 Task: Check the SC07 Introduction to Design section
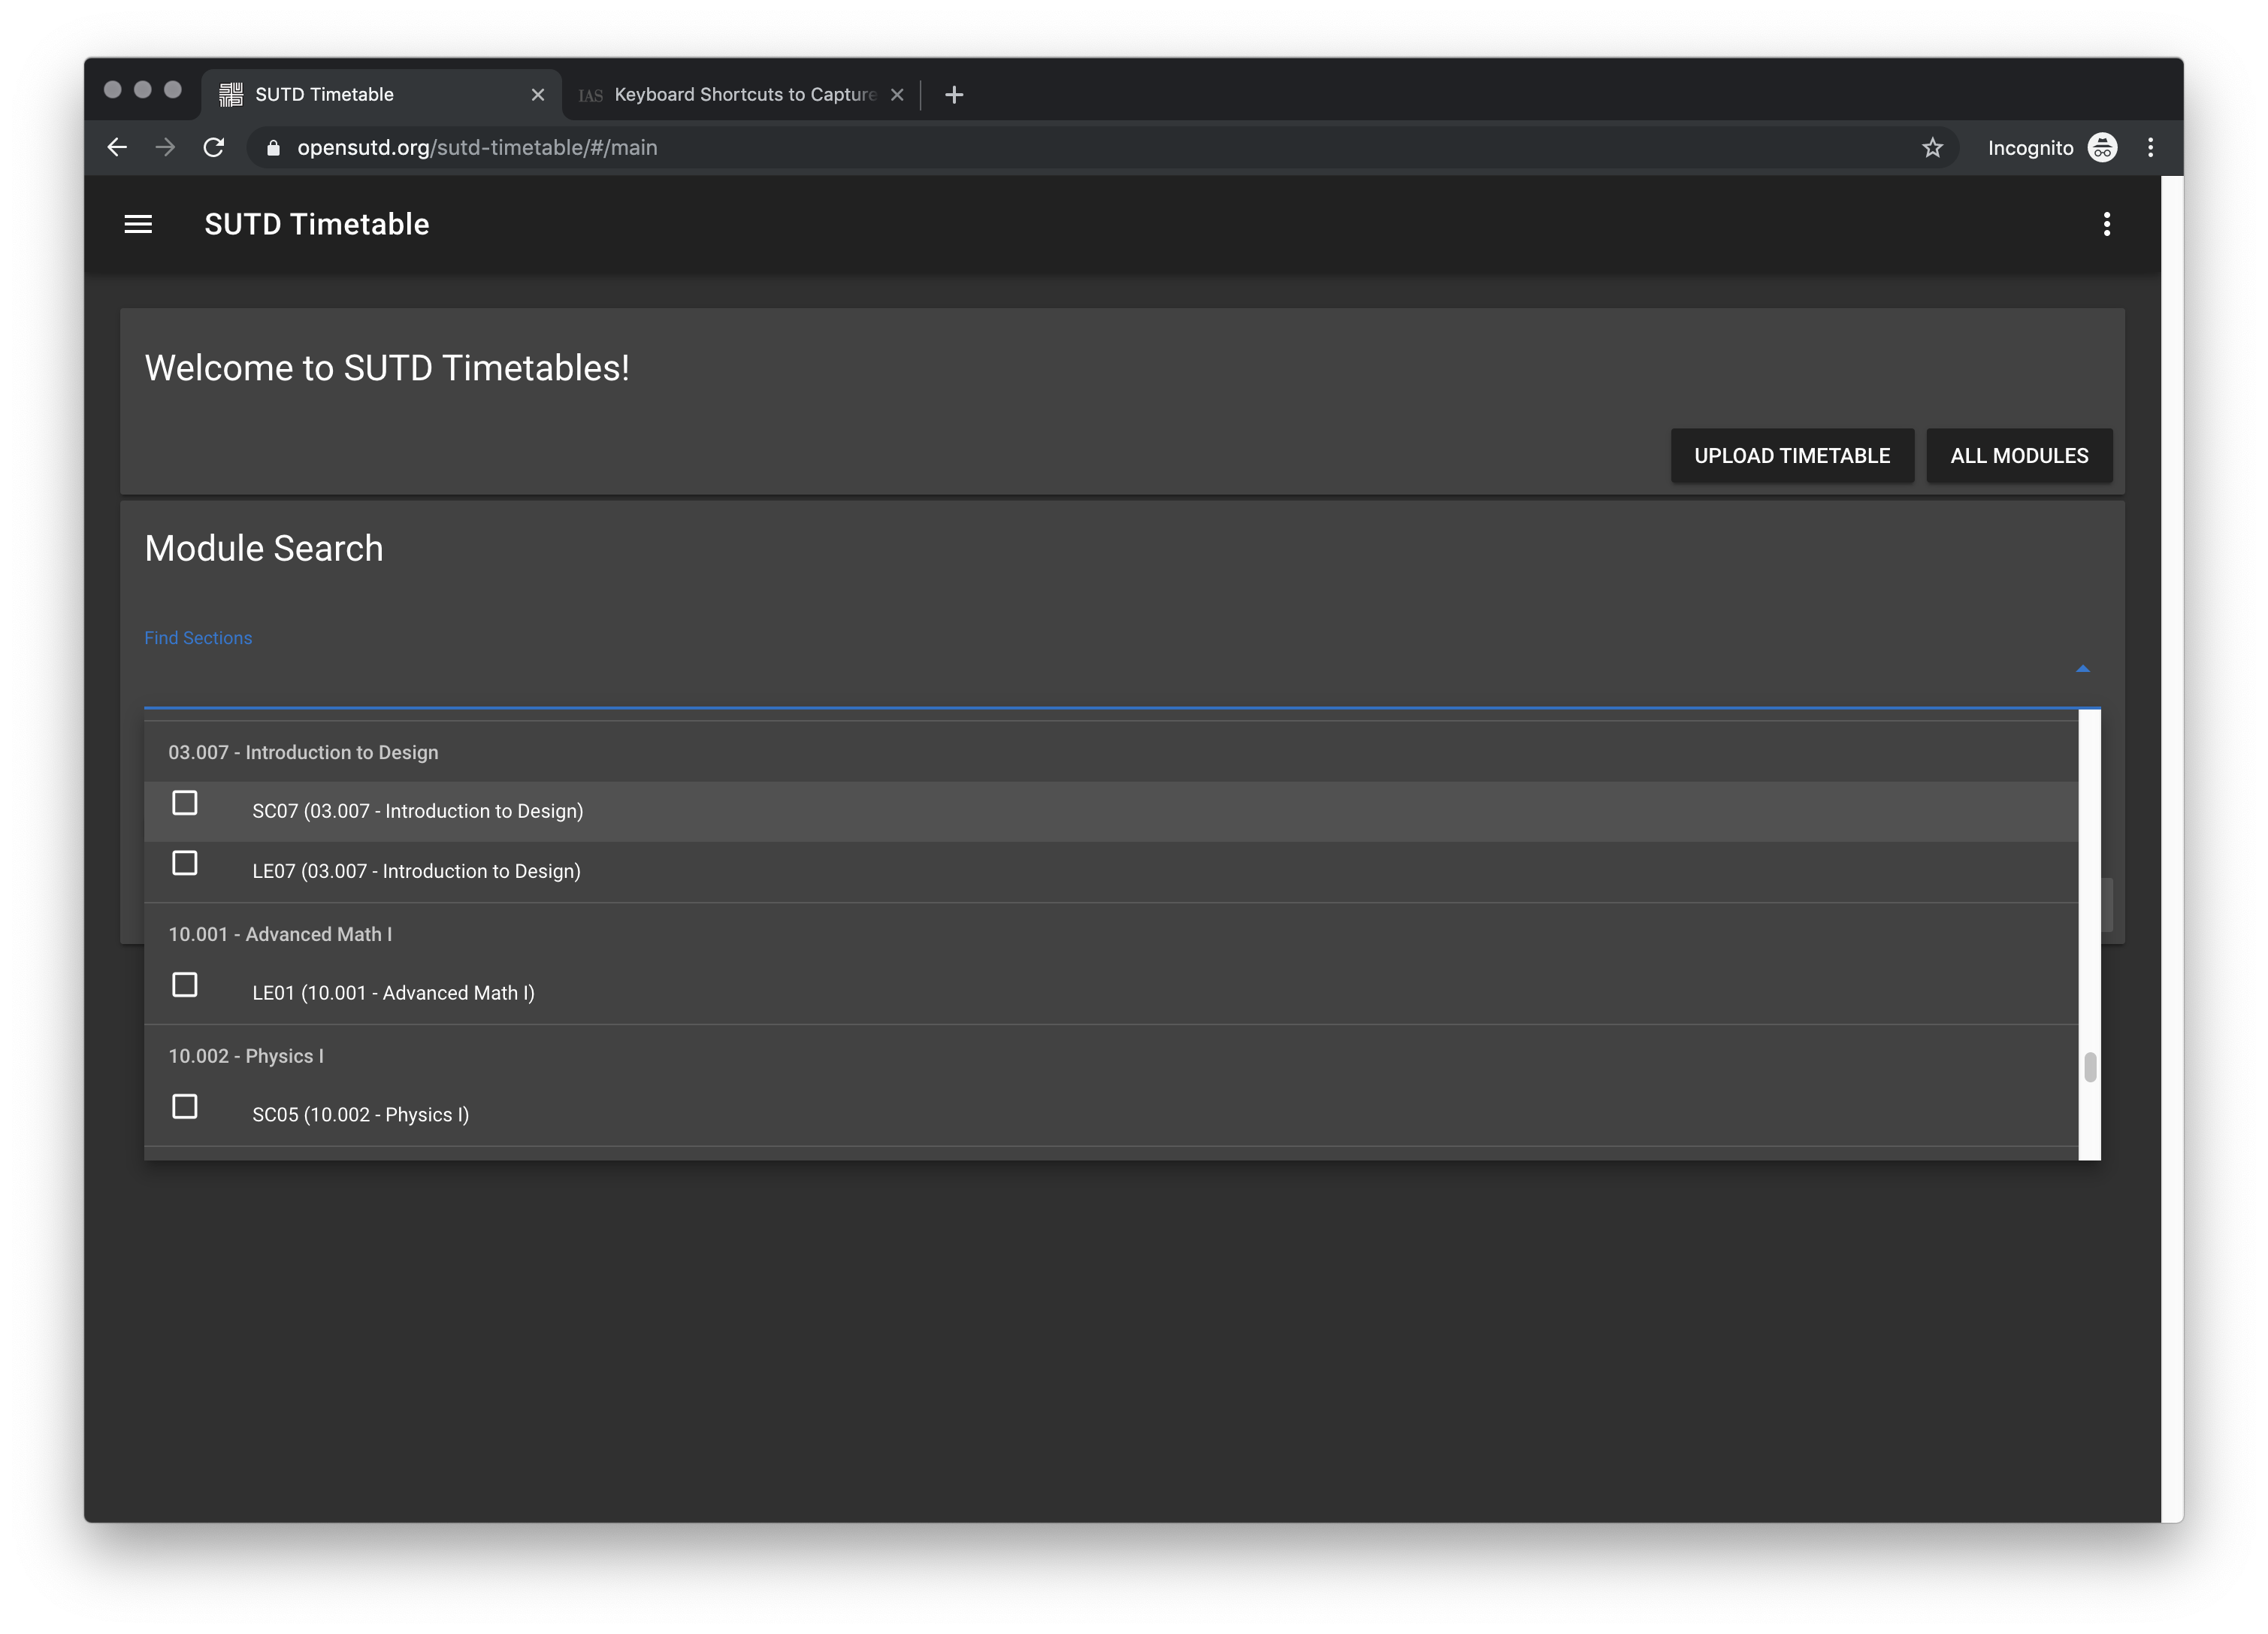185,803
